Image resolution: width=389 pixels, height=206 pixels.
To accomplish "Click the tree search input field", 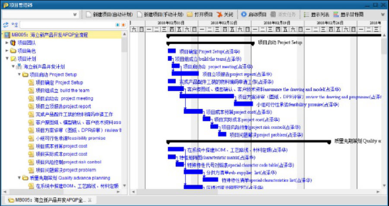I will click(67, 25).
